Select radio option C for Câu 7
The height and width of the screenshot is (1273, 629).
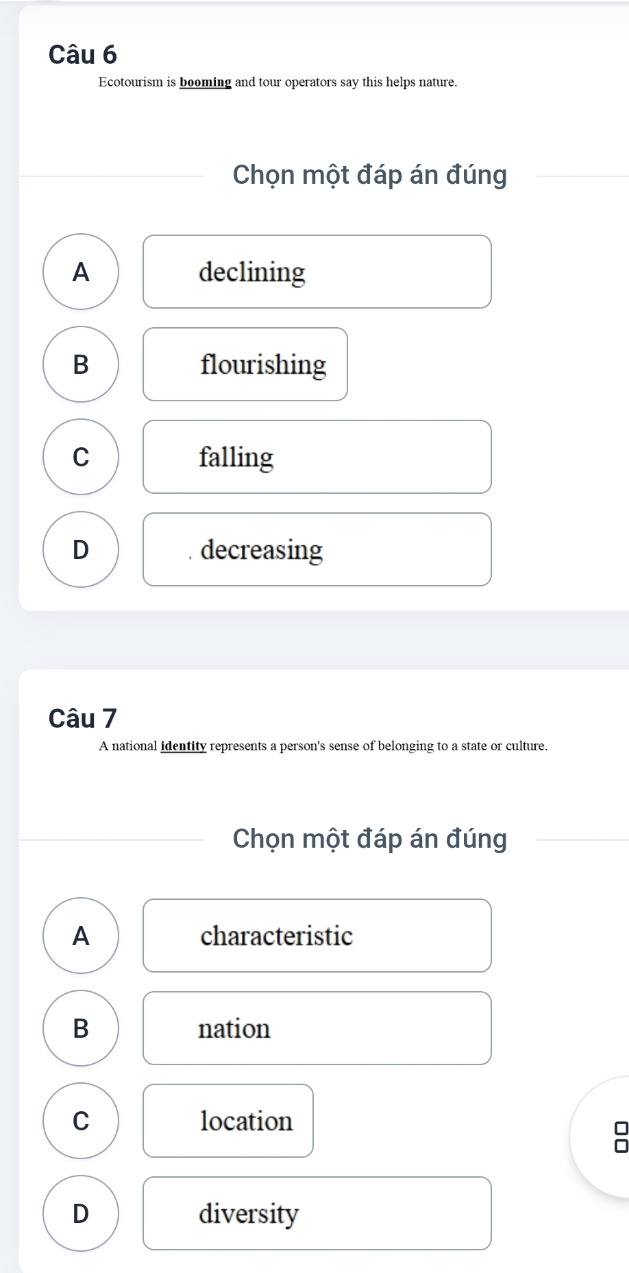point(81,1121)
